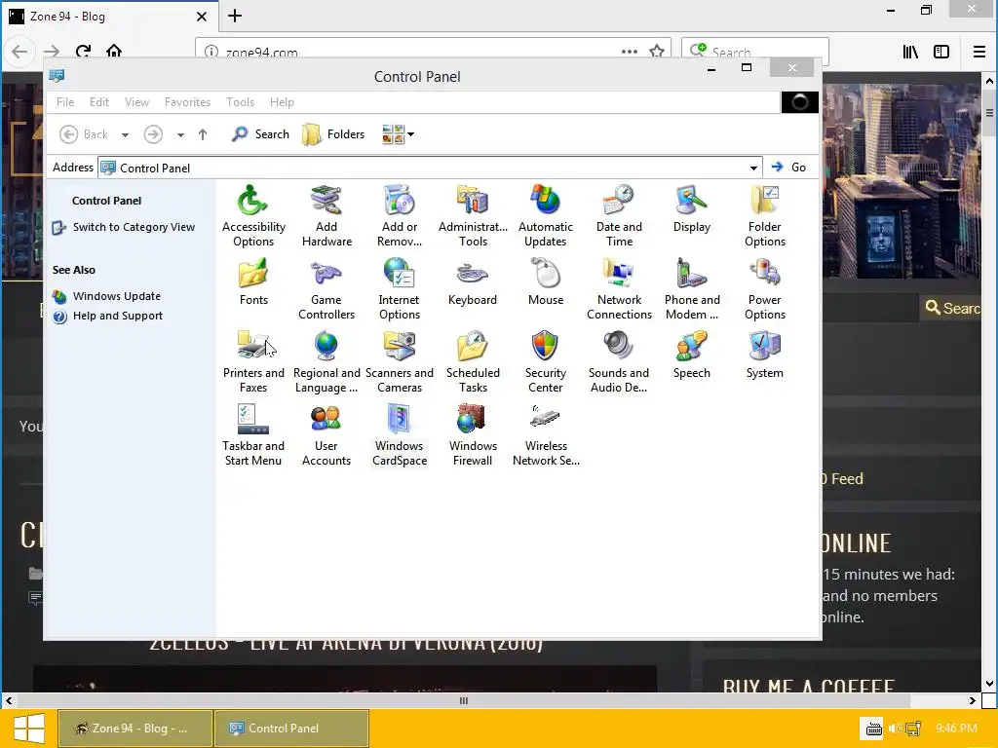The image size is (998, 748).
Task: Toggle the Folders pane button
Action: click(x=333, y=134)
